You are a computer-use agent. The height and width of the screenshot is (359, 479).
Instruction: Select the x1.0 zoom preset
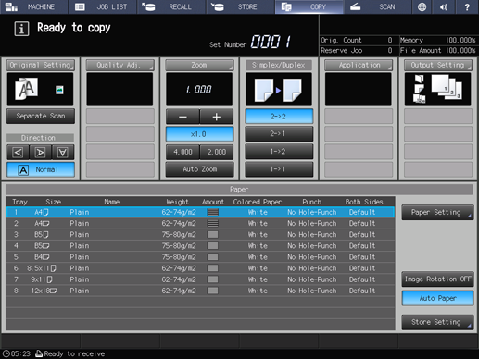click(199, 134)
